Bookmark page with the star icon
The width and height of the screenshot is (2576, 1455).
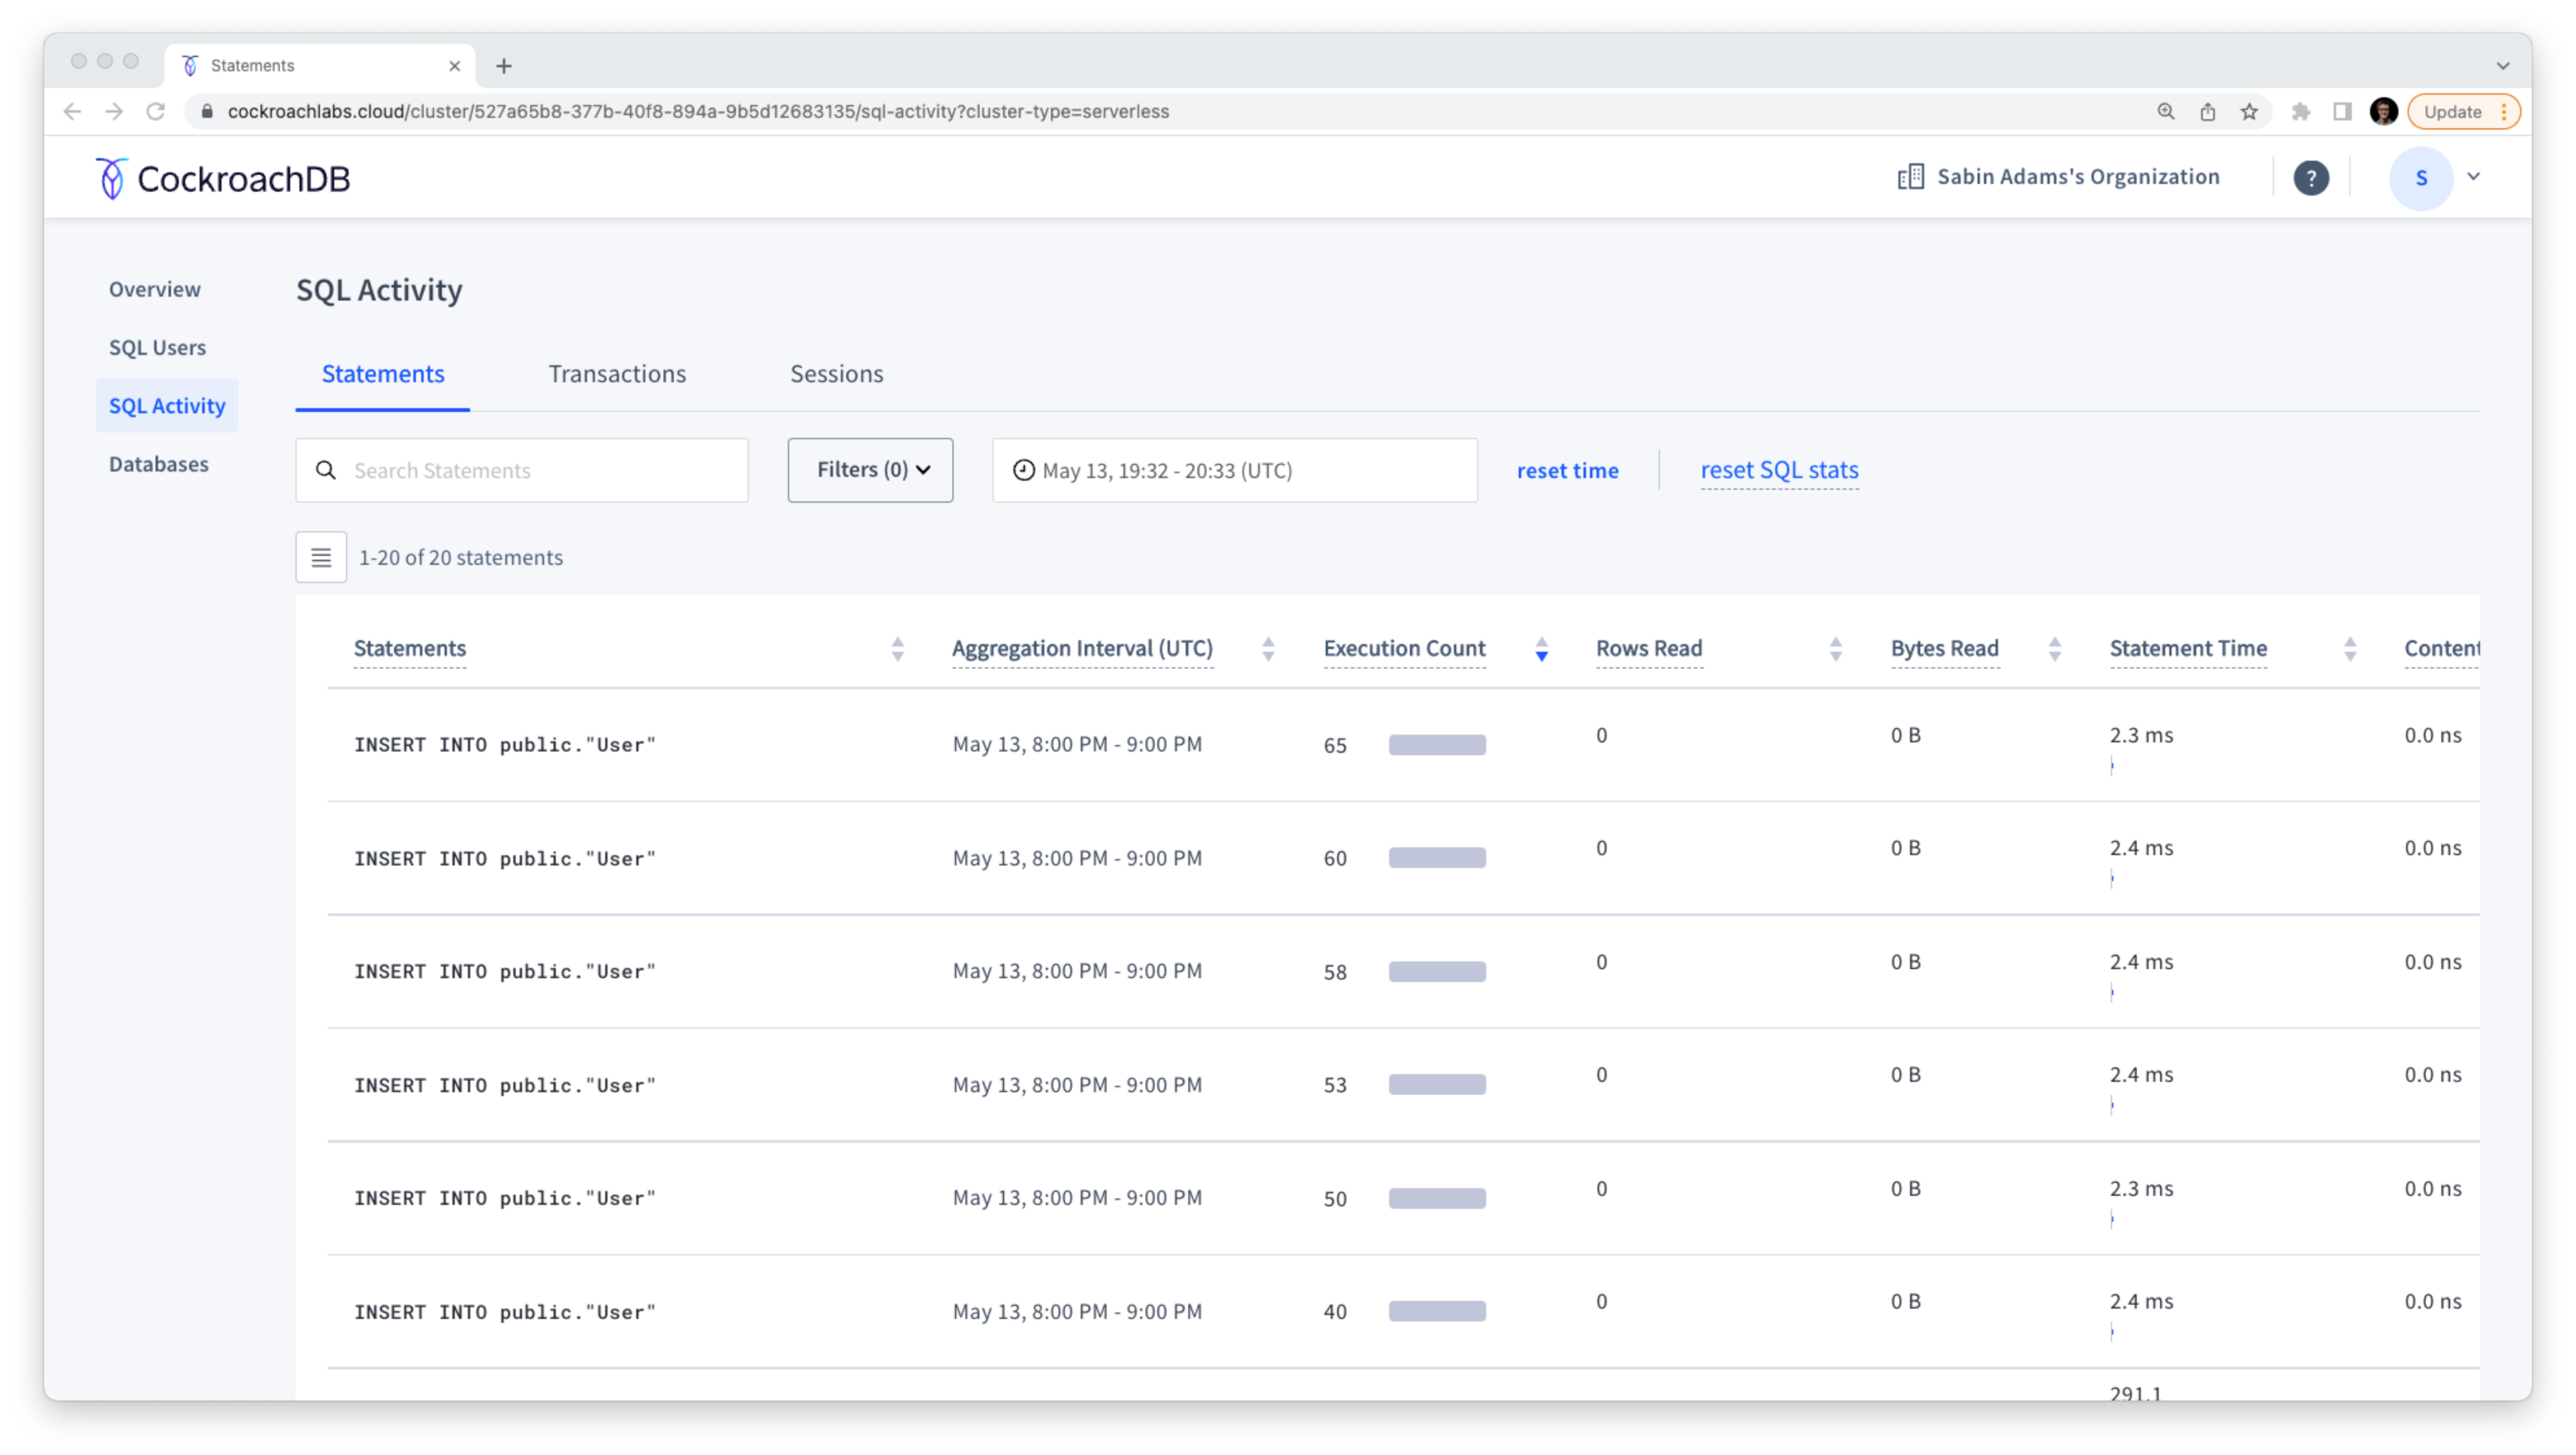click(2249, 112)
